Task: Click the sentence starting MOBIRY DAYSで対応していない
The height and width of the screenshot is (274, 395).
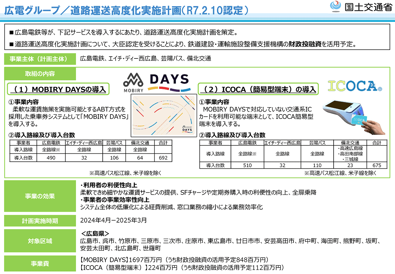Action: [x=256, y=116]
